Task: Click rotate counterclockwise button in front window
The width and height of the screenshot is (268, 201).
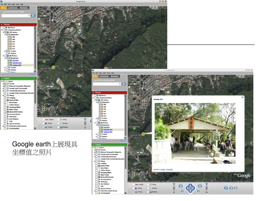Action: (181, 186)
